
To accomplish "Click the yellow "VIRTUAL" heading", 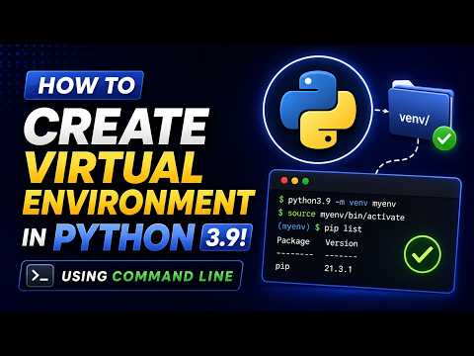I will click(x=113, y=167).
